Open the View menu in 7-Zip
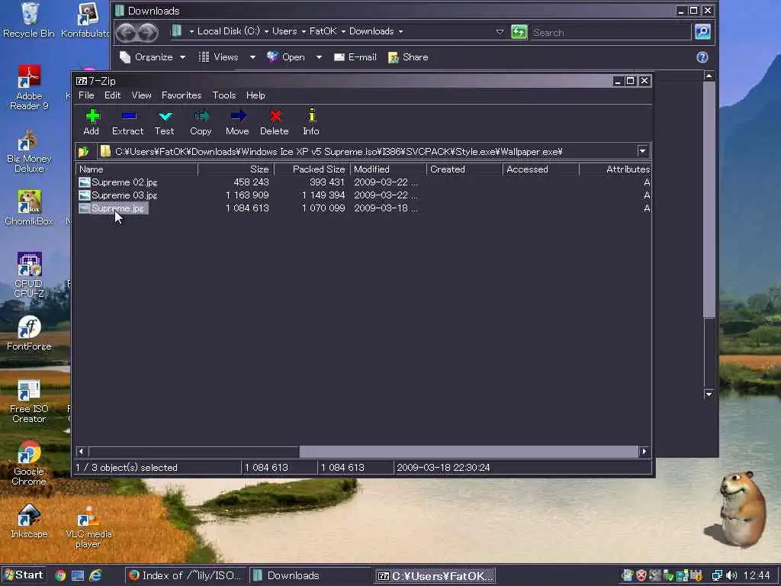The width and height of the screenshot is (781, 586). [x=141, y=95]
